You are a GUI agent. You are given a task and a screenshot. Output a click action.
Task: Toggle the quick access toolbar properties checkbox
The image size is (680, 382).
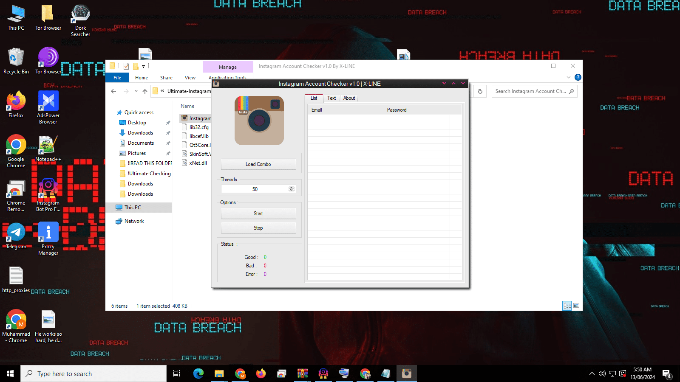pos(126,66)
